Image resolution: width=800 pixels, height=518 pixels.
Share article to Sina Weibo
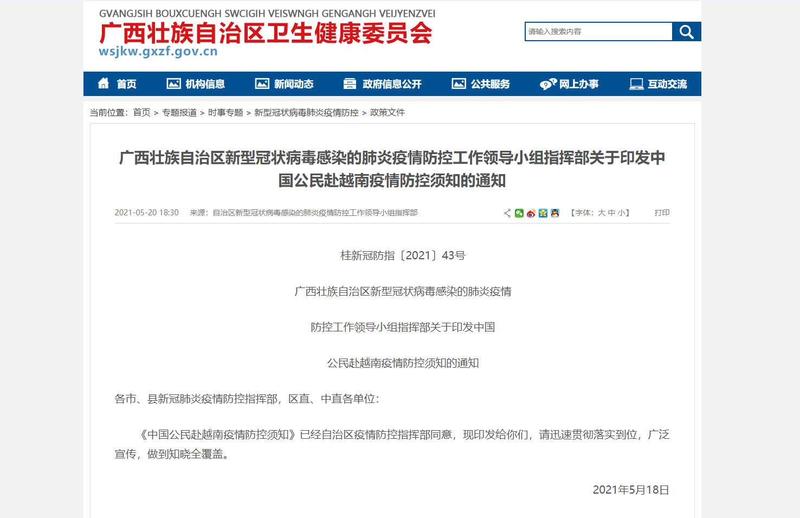point(531,213)
